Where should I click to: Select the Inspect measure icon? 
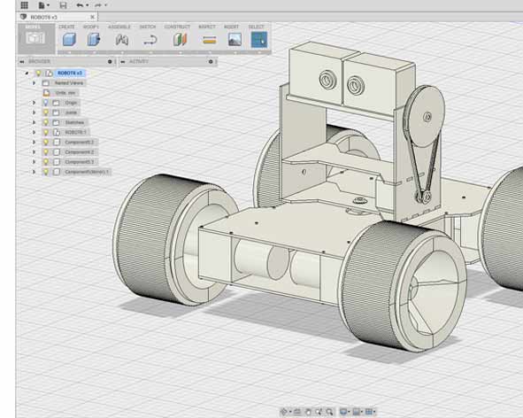click(x=210, y=41)
